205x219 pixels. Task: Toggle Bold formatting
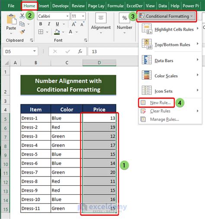(41, 24)
